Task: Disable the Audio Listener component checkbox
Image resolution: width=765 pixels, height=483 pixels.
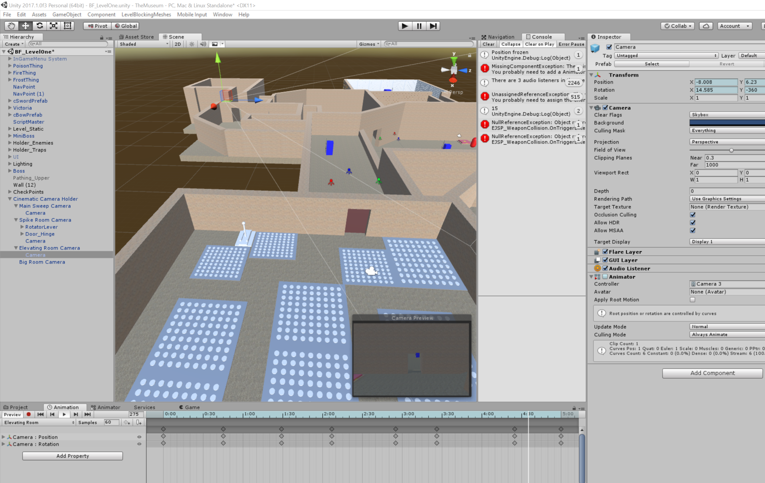Action: coord(605,268)
